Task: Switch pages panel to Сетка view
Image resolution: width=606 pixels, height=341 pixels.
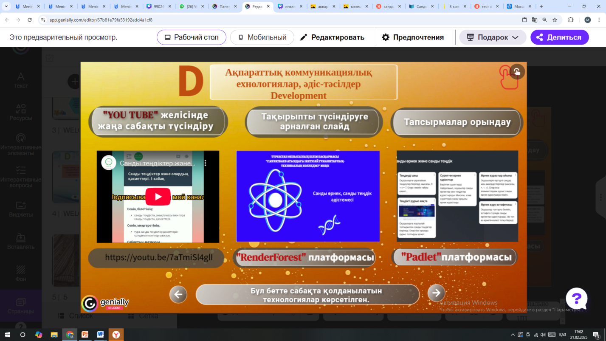Action: (142, 316)
